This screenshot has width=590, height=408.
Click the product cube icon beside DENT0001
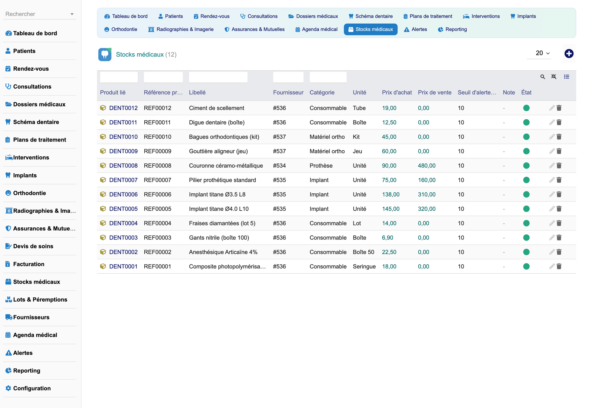pos(103,266)
